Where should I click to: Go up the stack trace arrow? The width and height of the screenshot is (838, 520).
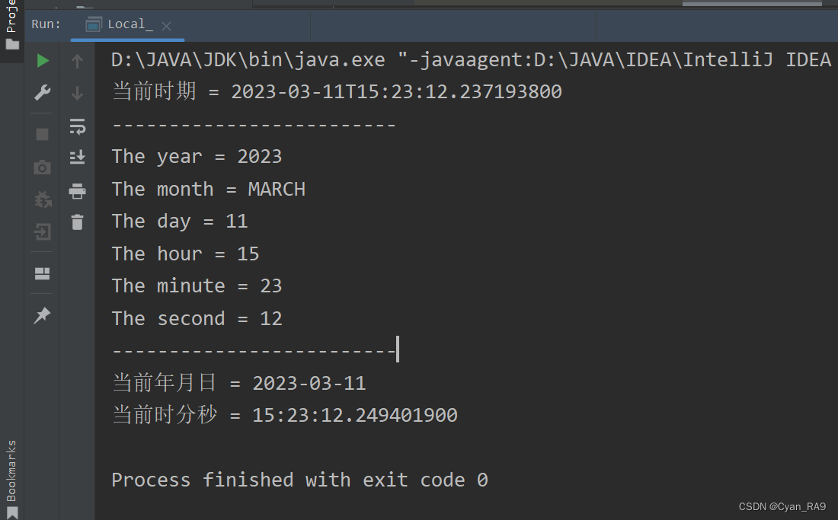(x=77, y=61)
